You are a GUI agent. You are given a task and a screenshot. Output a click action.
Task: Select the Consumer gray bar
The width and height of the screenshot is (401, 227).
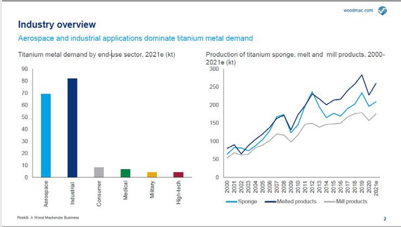click(99, 172)
